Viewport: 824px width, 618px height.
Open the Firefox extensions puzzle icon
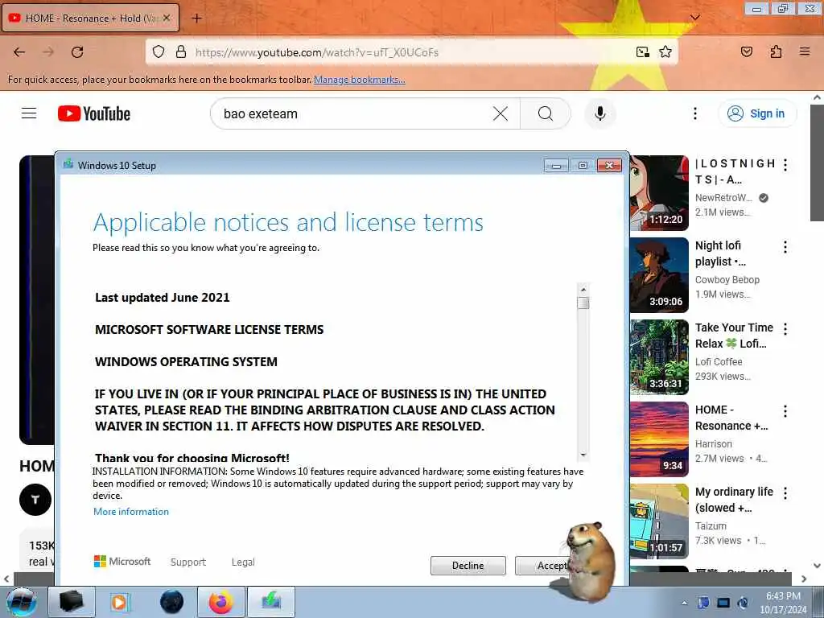pos(776,51)
